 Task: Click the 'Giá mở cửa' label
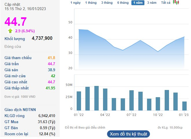tap(15, 76)
